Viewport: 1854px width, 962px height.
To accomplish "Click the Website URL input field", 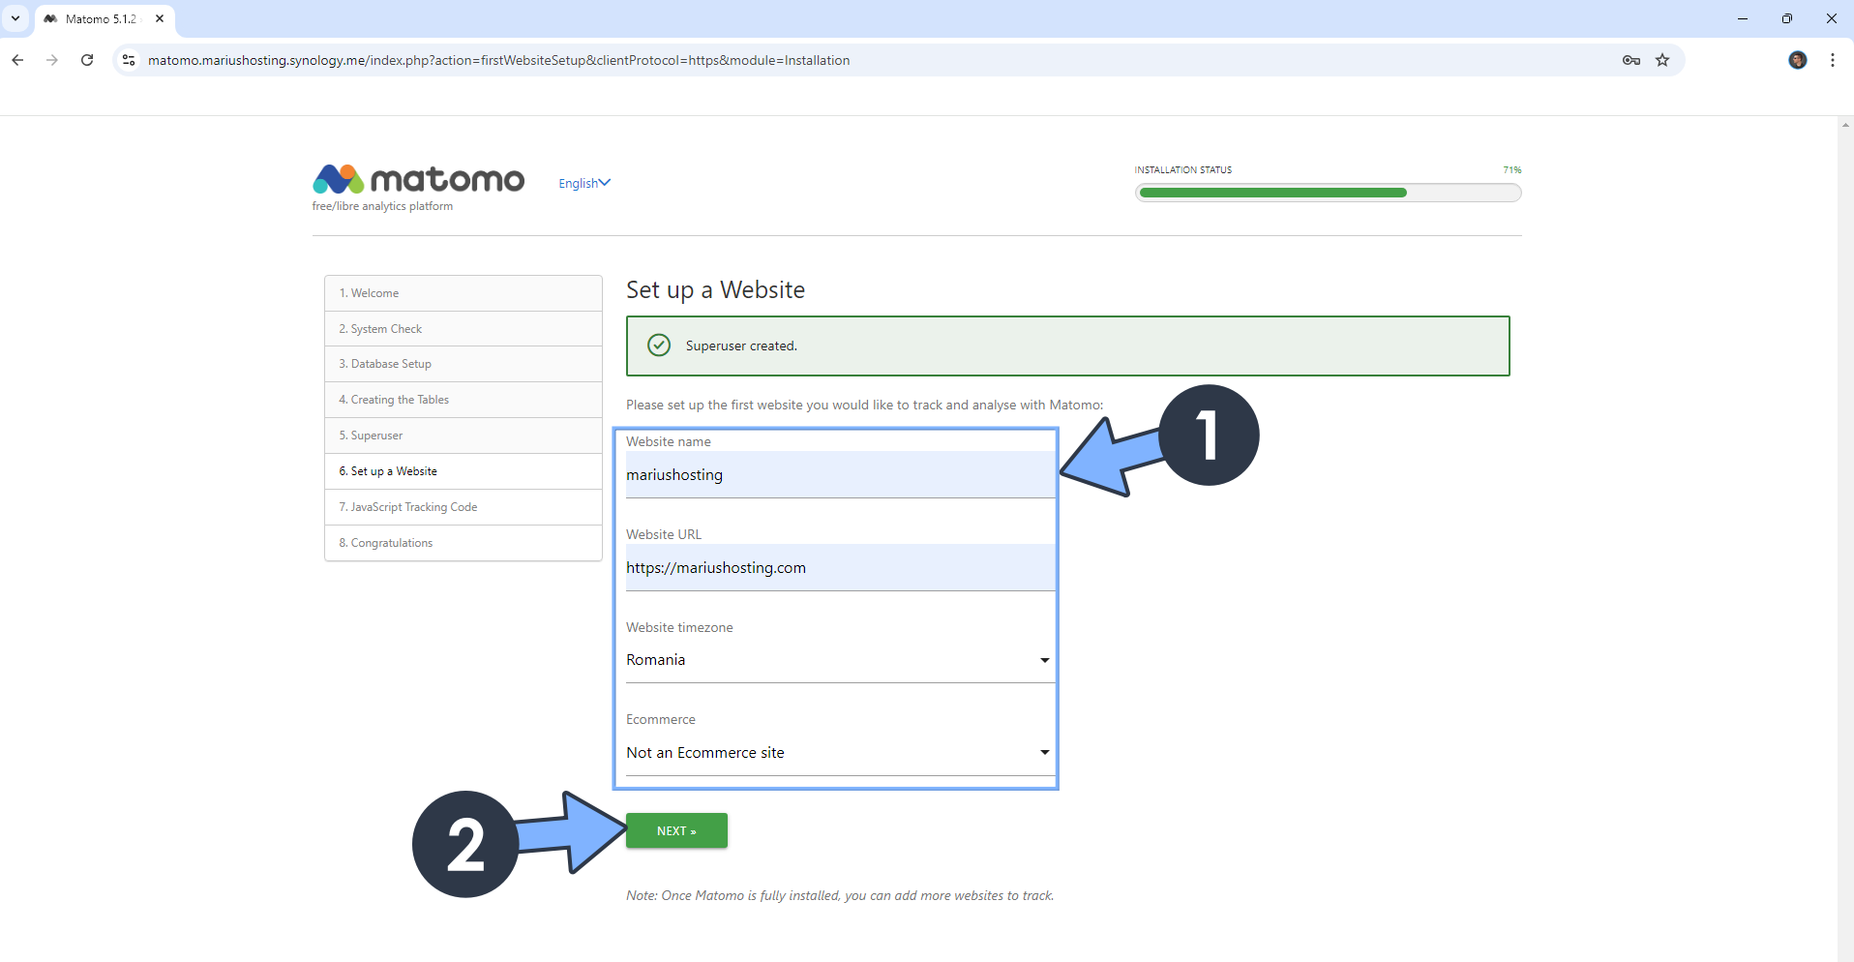I will [x=840, y=567].
